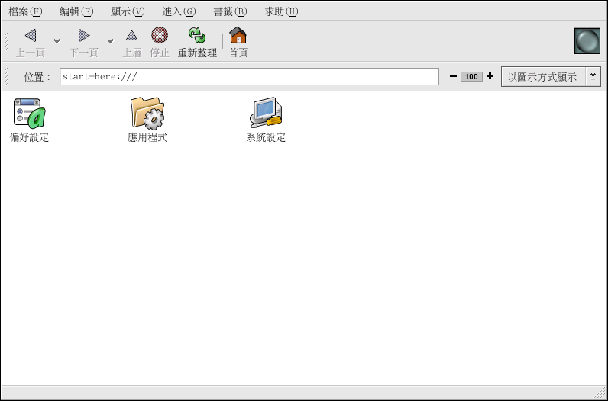Open the 偏好設定 preferences icon
The image size is (608, 401).
pos(30,113)
